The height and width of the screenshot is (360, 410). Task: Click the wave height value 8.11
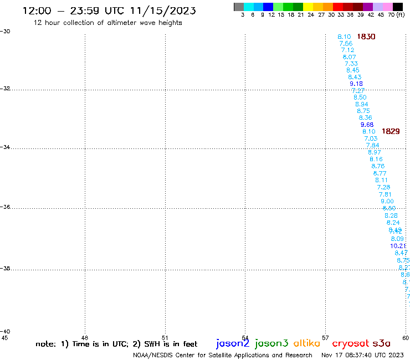pos(382,180)
